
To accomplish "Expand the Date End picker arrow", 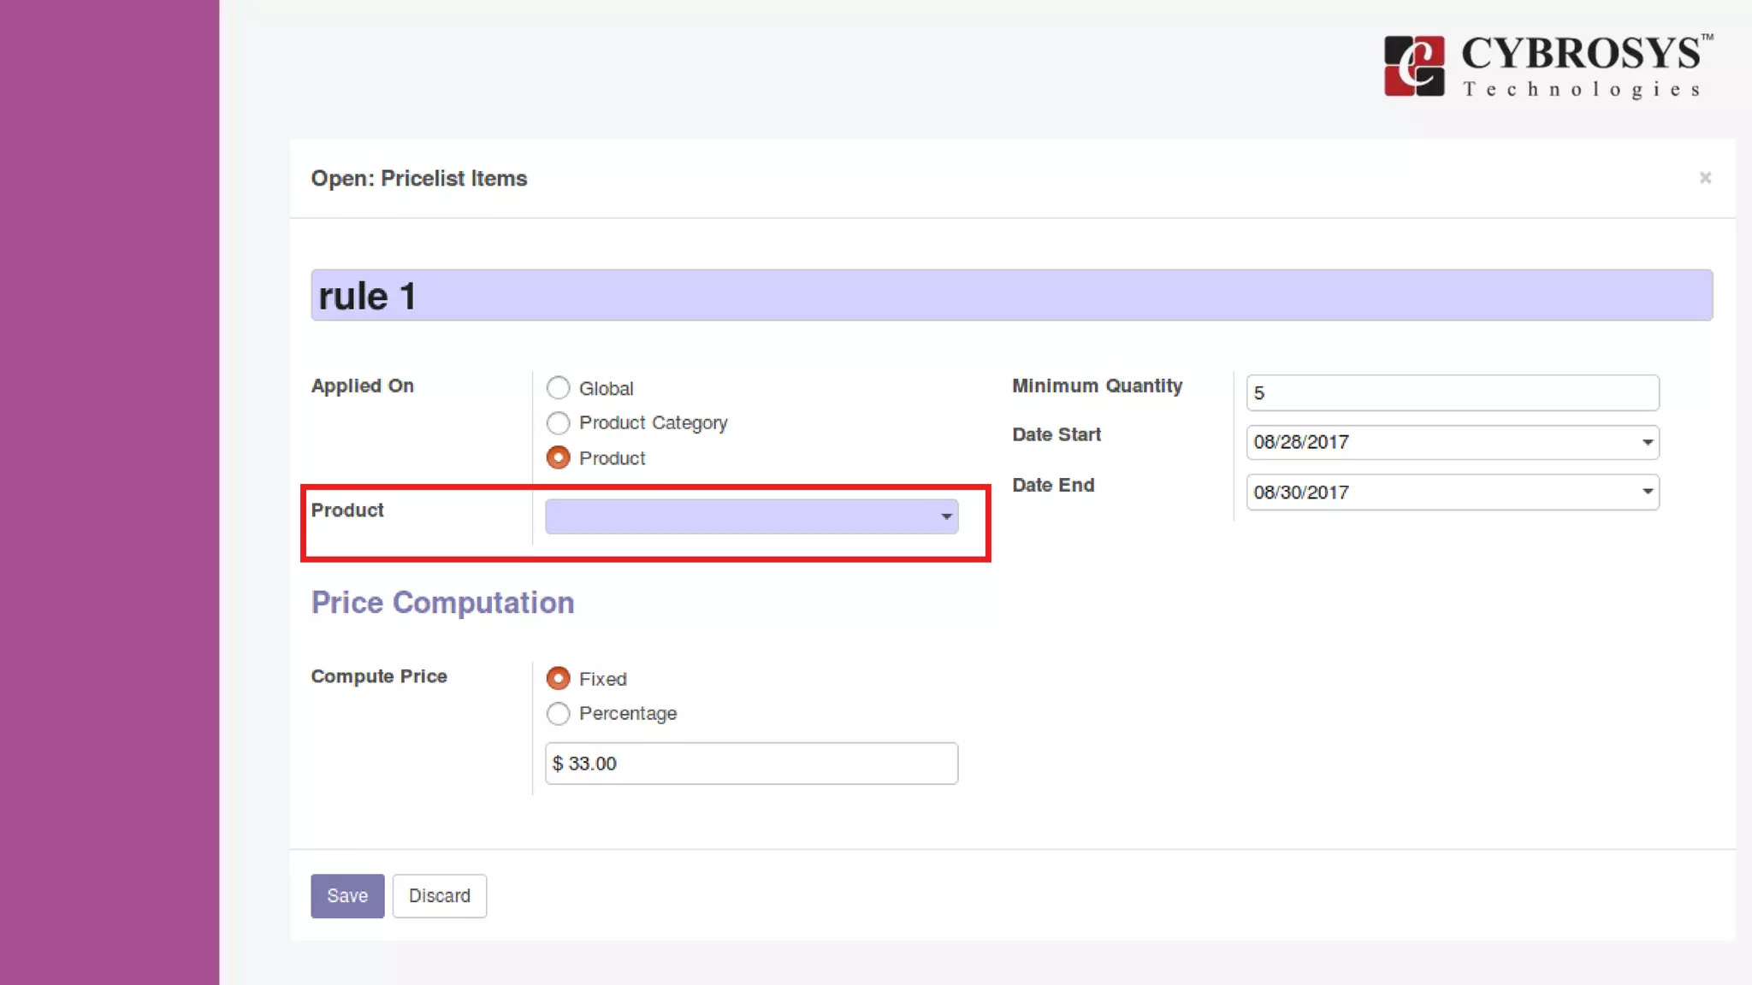I will [x=1647, y=492].
